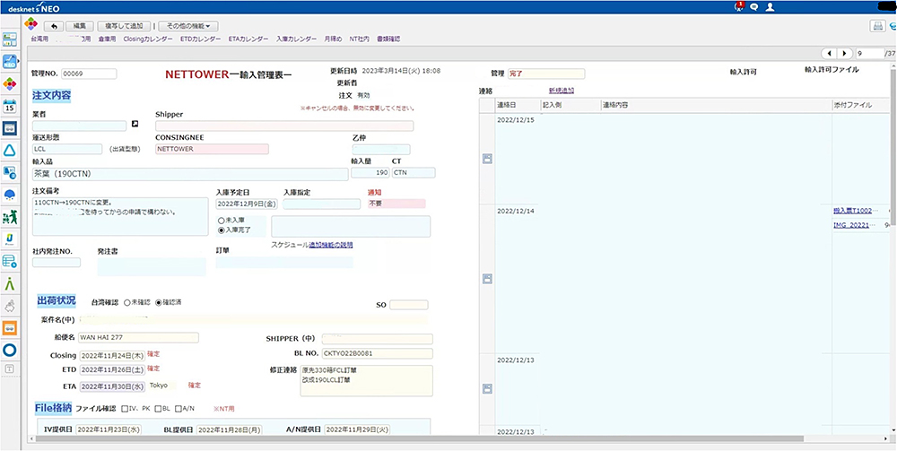The width and height of the screenshot is (897, 451).
Task: Click the user profile icon in header
Action: click(x=770, y=6)
